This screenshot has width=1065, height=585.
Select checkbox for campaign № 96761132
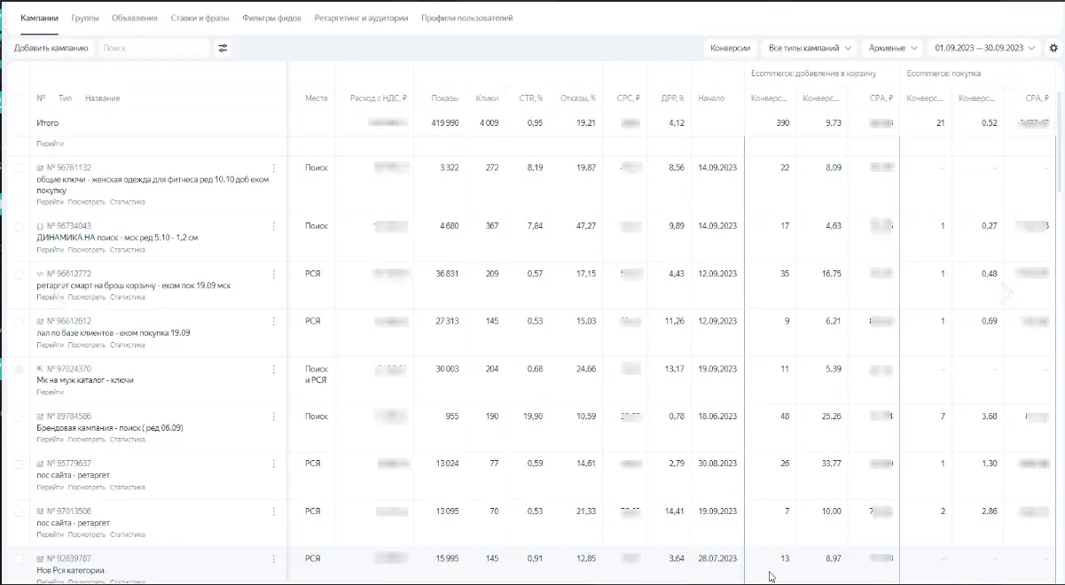(19, 168)
